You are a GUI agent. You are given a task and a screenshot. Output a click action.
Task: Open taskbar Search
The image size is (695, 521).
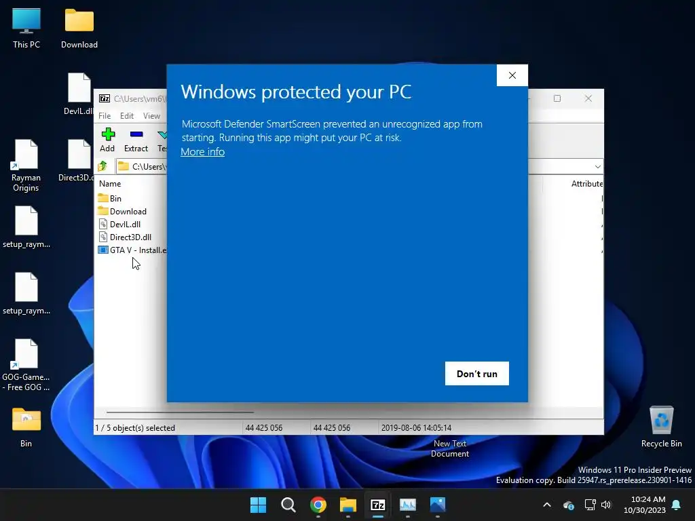[288, 505]
